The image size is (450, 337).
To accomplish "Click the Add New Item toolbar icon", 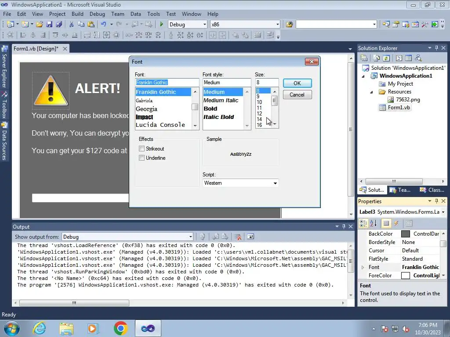I will point(25,25).
